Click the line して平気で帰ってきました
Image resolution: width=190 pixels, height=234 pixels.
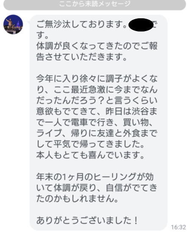tap(90, 144)
